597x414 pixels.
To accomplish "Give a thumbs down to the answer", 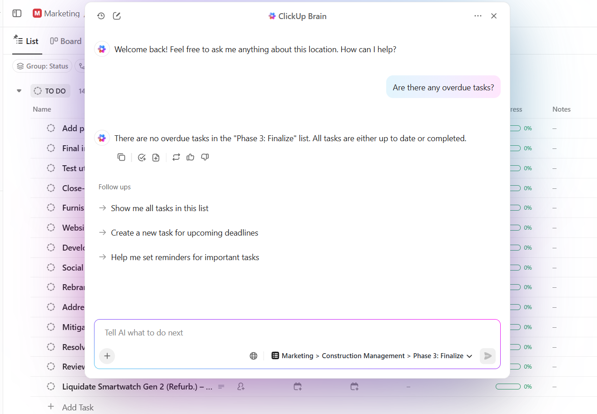I will click(x=205, y=157).
